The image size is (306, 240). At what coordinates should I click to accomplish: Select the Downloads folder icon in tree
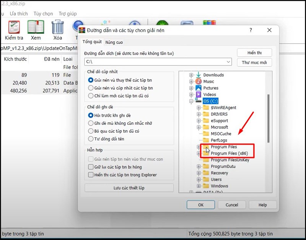coord(199,75)
